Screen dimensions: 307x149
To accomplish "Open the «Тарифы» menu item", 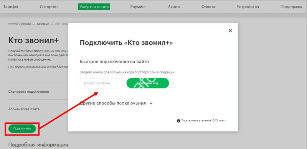I will coord(11,7).
